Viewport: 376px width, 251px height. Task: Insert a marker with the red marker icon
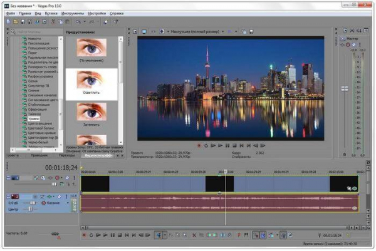point(239,235)
